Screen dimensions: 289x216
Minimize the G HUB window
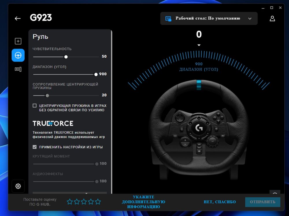coord(263,8)
